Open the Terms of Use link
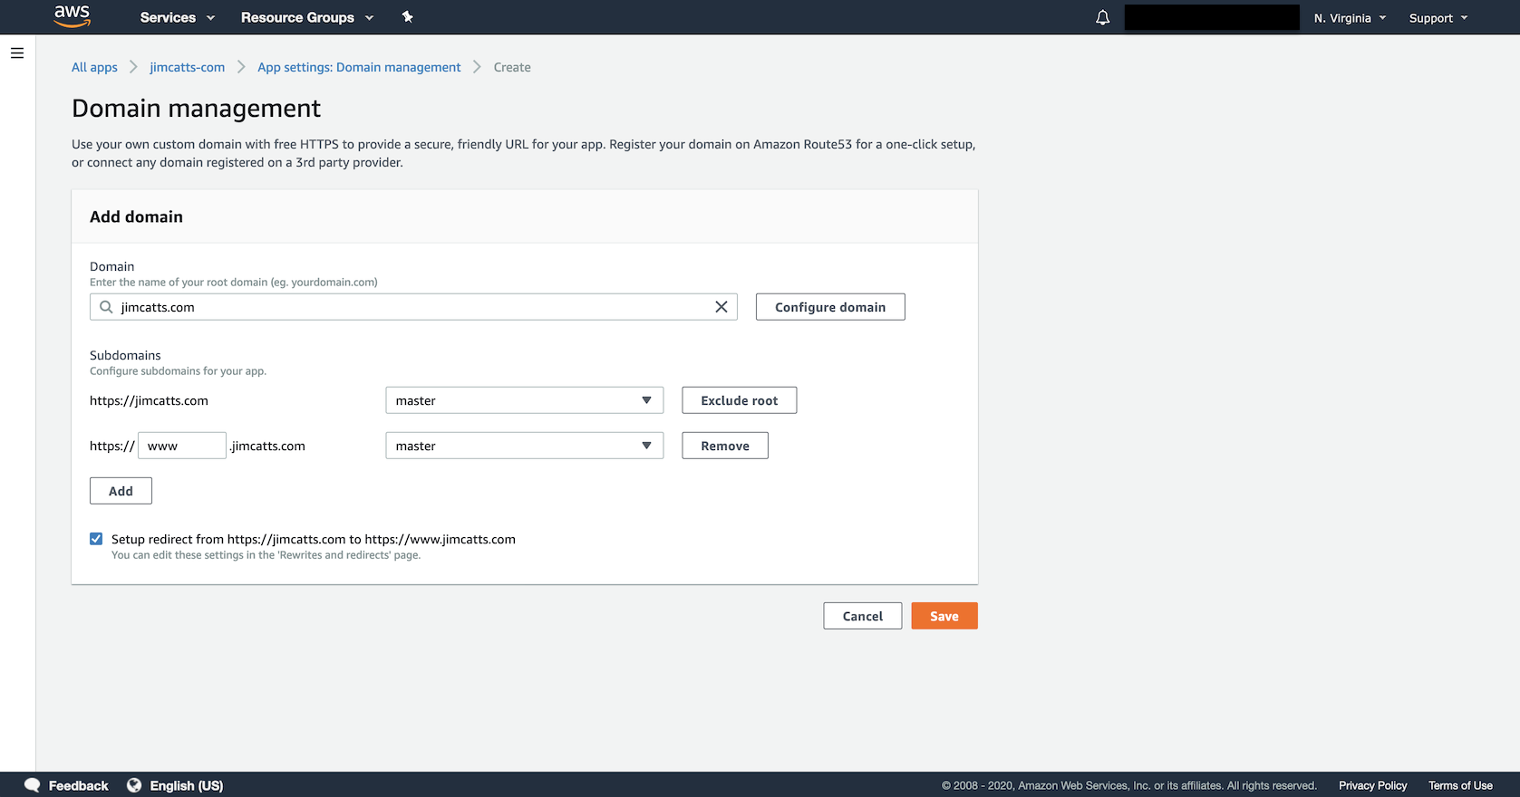 [1460, 785]
